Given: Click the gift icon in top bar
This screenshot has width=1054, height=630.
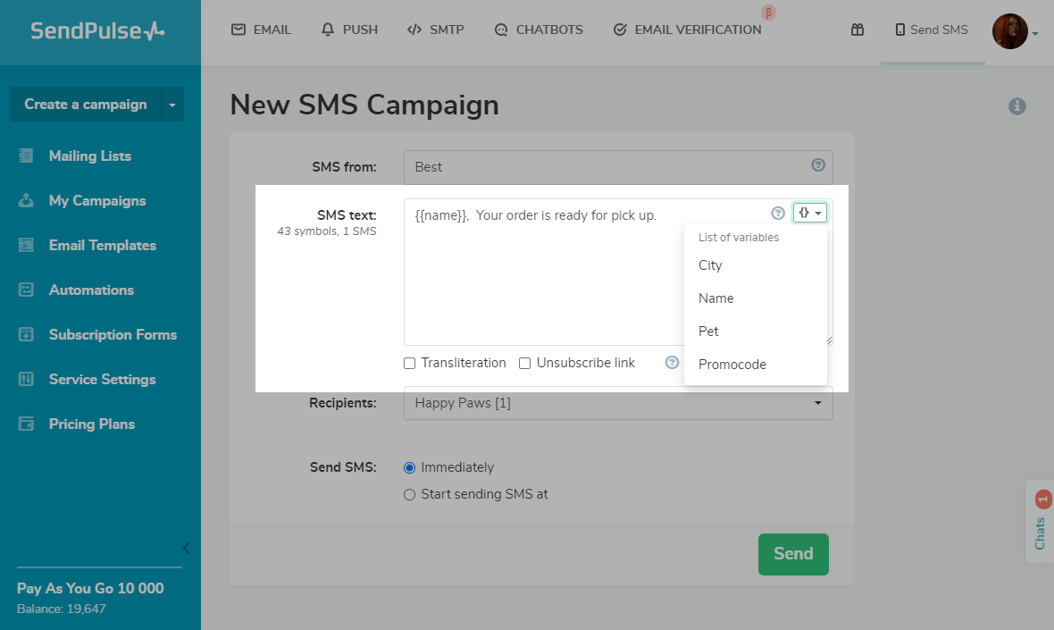Looking at the screenshot, I should [857, 29].
